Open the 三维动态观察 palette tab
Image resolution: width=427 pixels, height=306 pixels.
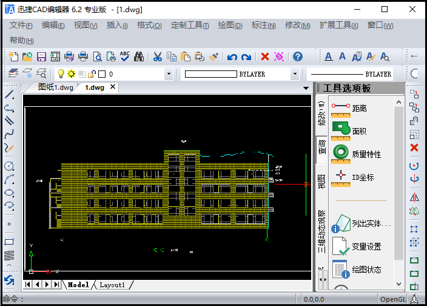coord(321,231)
